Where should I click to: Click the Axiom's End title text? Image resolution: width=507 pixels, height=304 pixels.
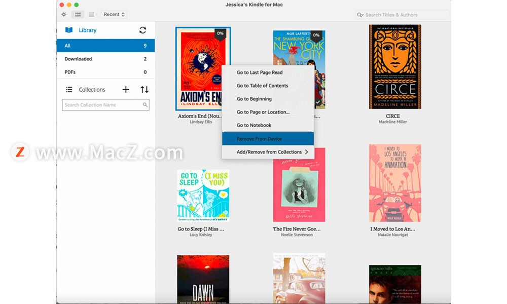point(199,116)
